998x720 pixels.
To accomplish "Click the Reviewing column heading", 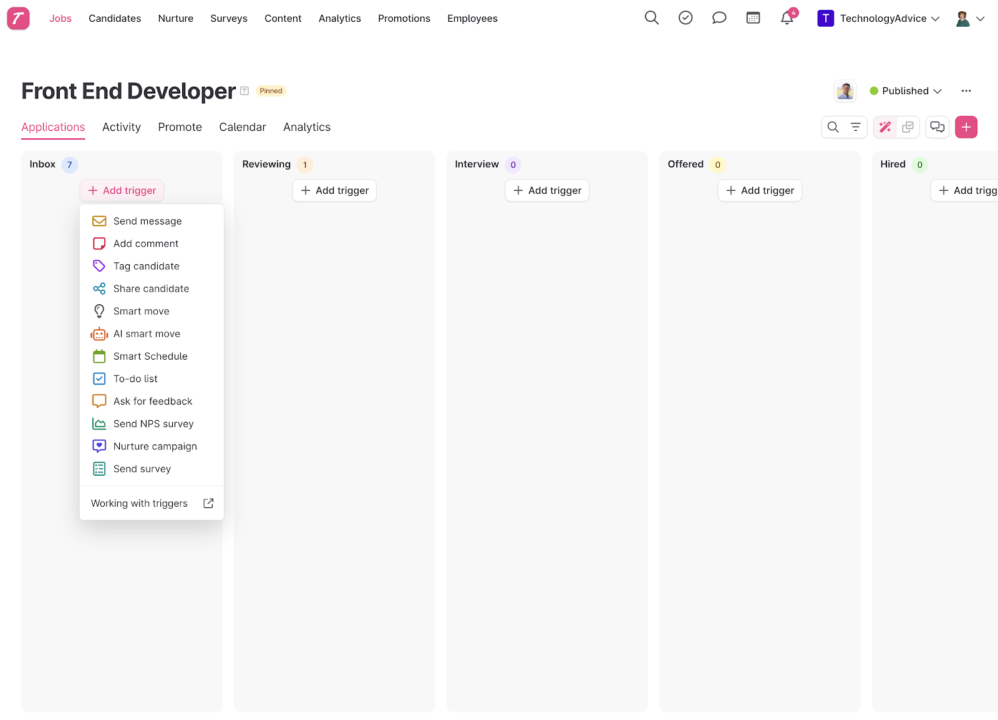I will 266,164.
